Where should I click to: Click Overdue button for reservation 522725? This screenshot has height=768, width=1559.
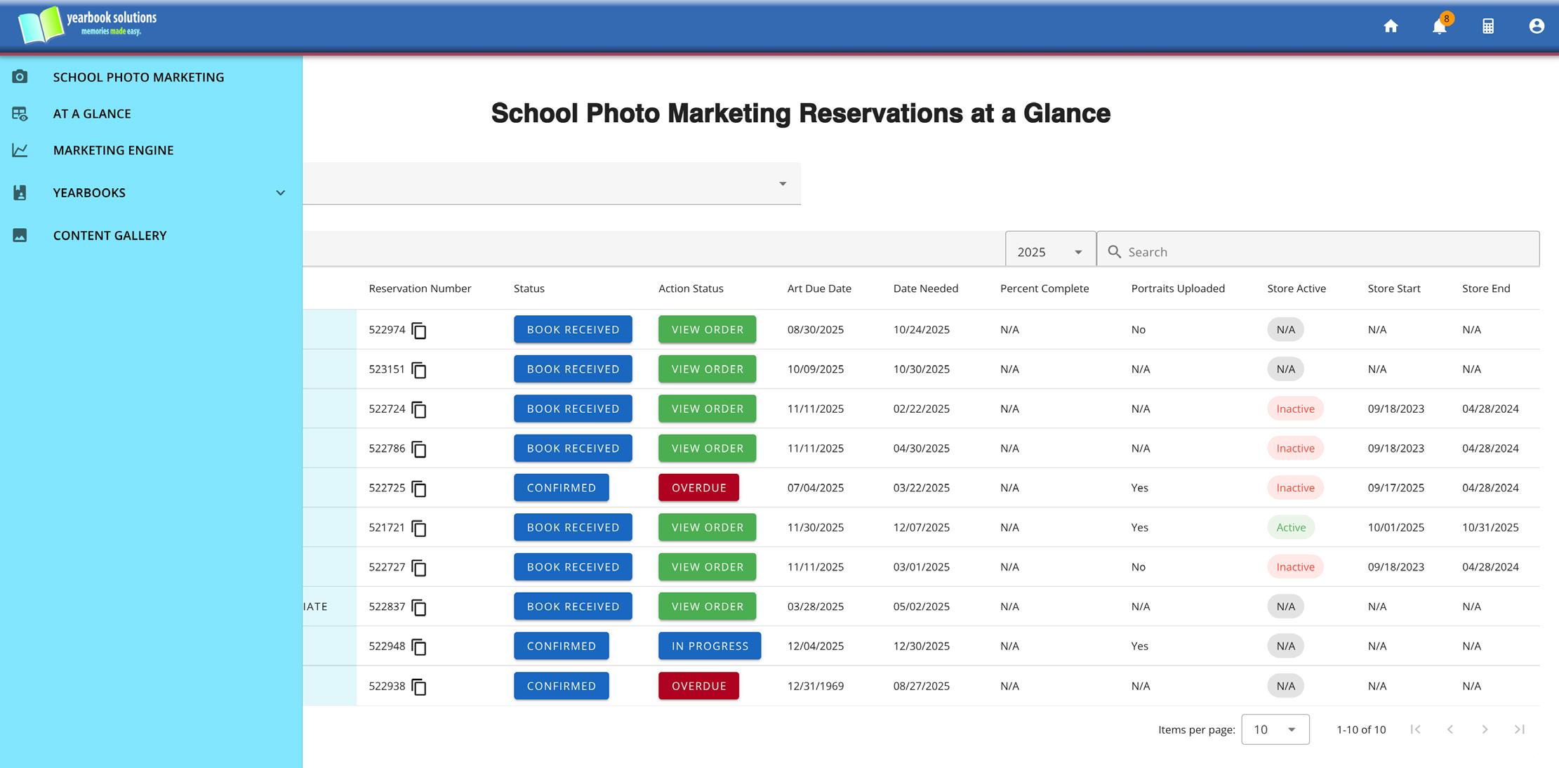pyautogui.click(x=698, y=488)
